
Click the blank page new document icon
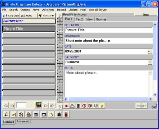pyautogui.click(x=51, y=114)
